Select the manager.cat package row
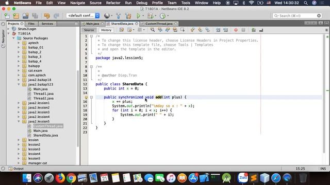Image resolution: width=330 pixels, height=185 pixels. [x=38, y=163]
